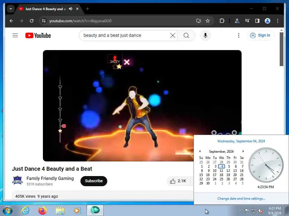The height and width of the screenshot is (216, 289).
Task: Like the video with 2.1K likes
Action: tap(178, 181)
